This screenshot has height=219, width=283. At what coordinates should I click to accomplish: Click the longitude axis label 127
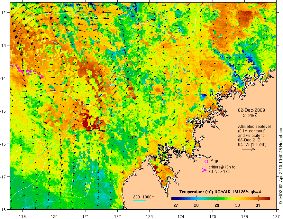coord(276,217)
